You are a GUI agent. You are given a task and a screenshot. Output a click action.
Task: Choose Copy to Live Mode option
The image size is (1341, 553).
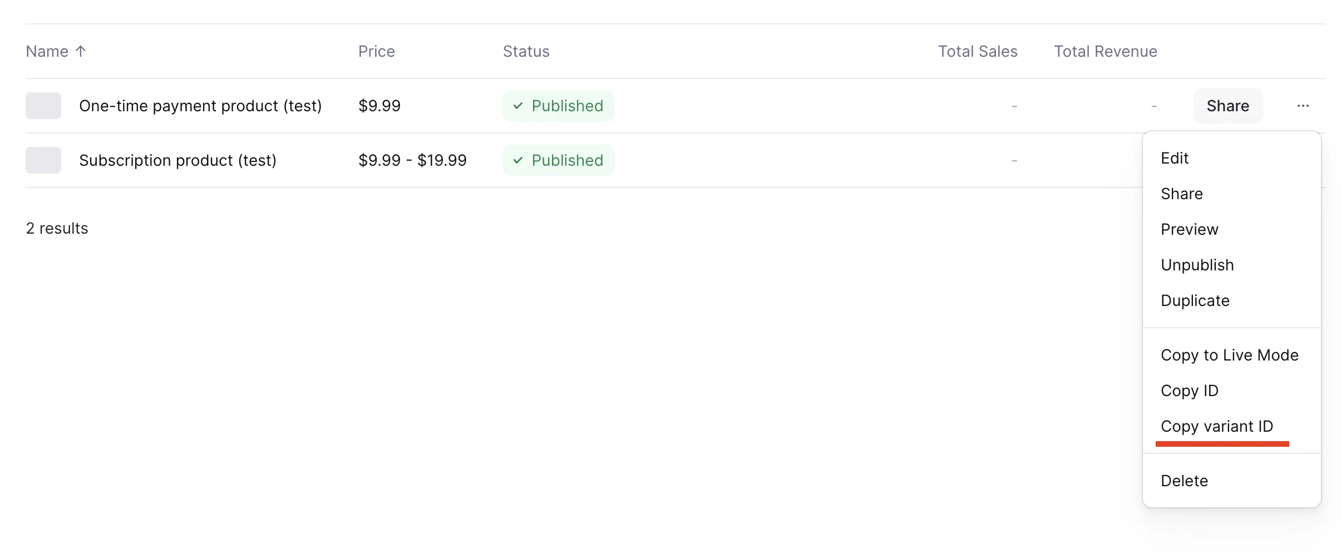[x=1230, y=355]
